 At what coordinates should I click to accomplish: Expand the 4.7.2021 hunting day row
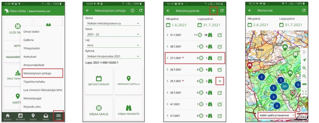[x=167, y=104]
